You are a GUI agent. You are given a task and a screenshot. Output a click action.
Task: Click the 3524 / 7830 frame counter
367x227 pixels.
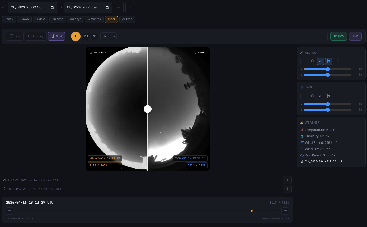197,166
